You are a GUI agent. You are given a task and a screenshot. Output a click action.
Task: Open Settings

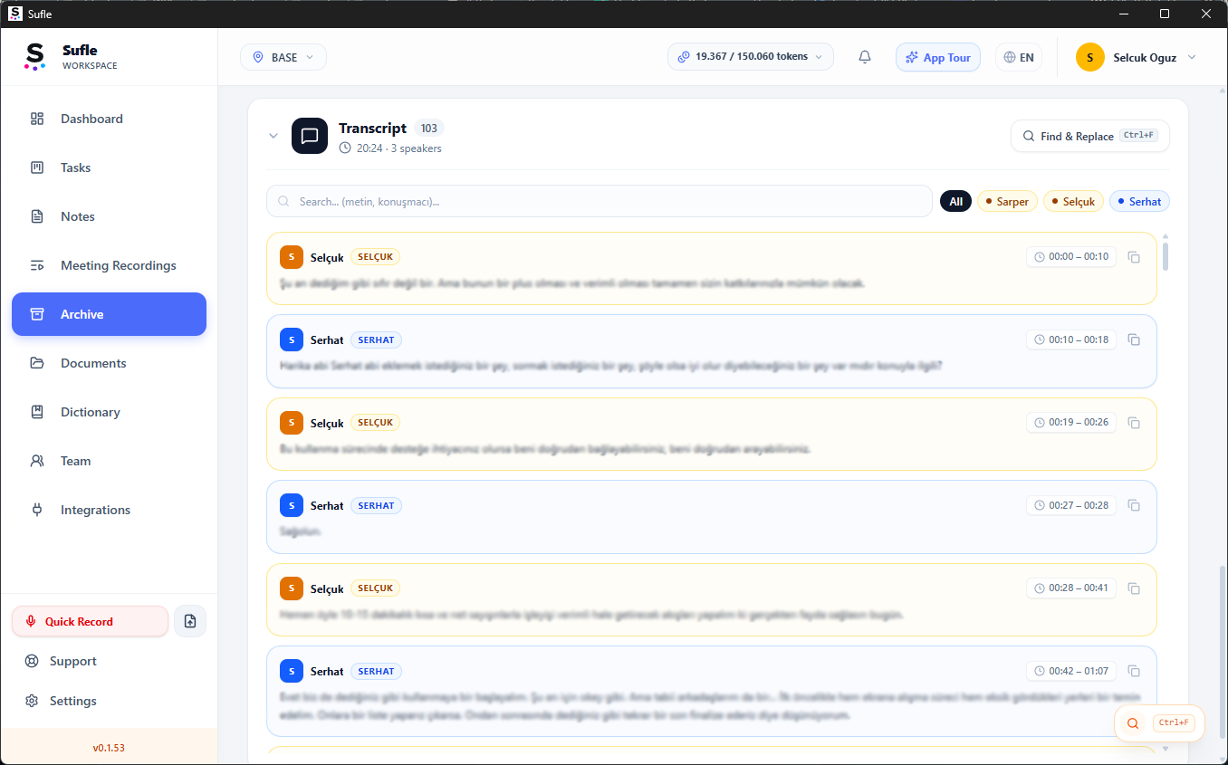[109, 702]
